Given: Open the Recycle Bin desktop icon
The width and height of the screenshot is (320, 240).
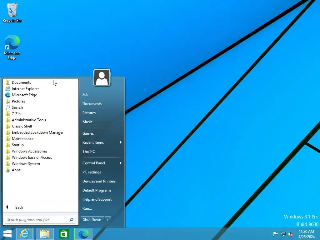Looking at the screenshot, I should (12, 12).
